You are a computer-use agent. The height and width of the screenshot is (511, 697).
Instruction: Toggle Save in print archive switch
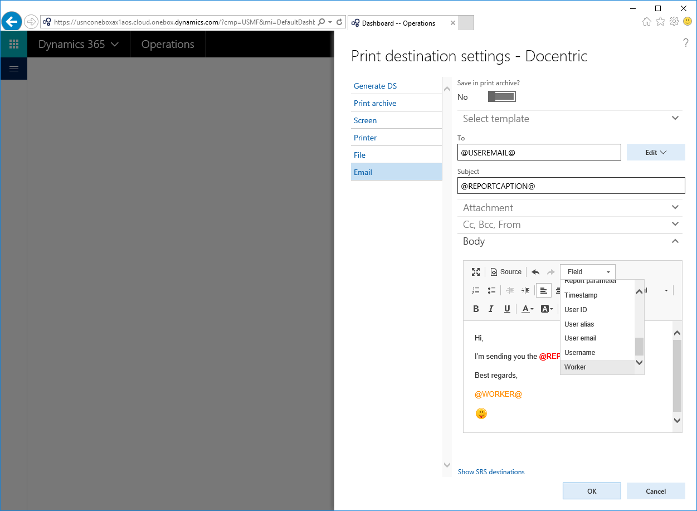point(501,97)
